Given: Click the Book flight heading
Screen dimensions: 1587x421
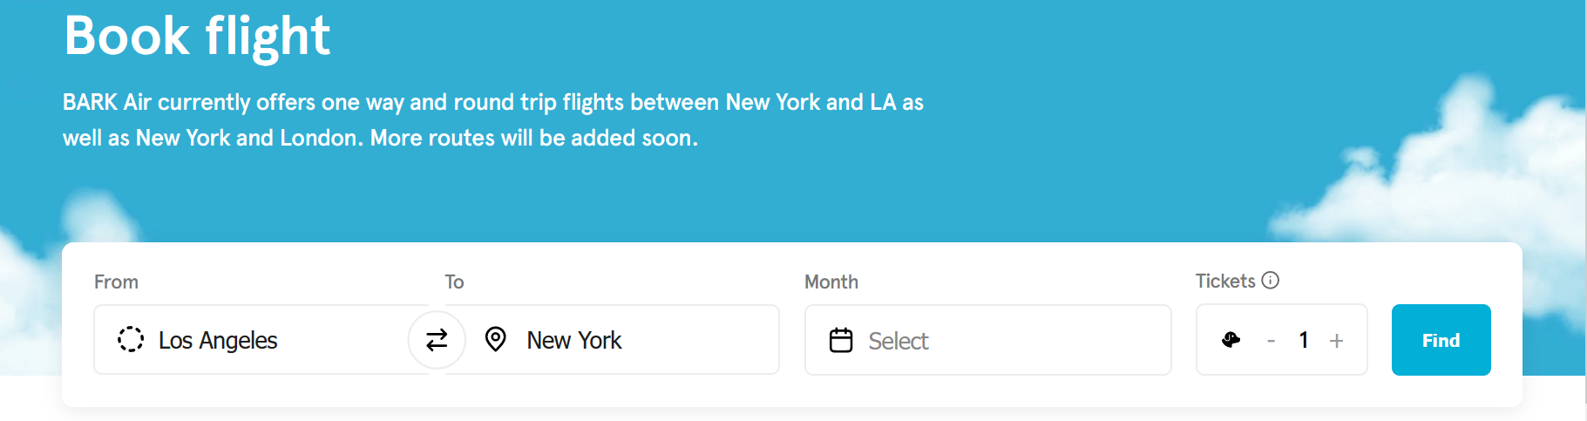Looking at the screenshot, I should pos(197,37).
